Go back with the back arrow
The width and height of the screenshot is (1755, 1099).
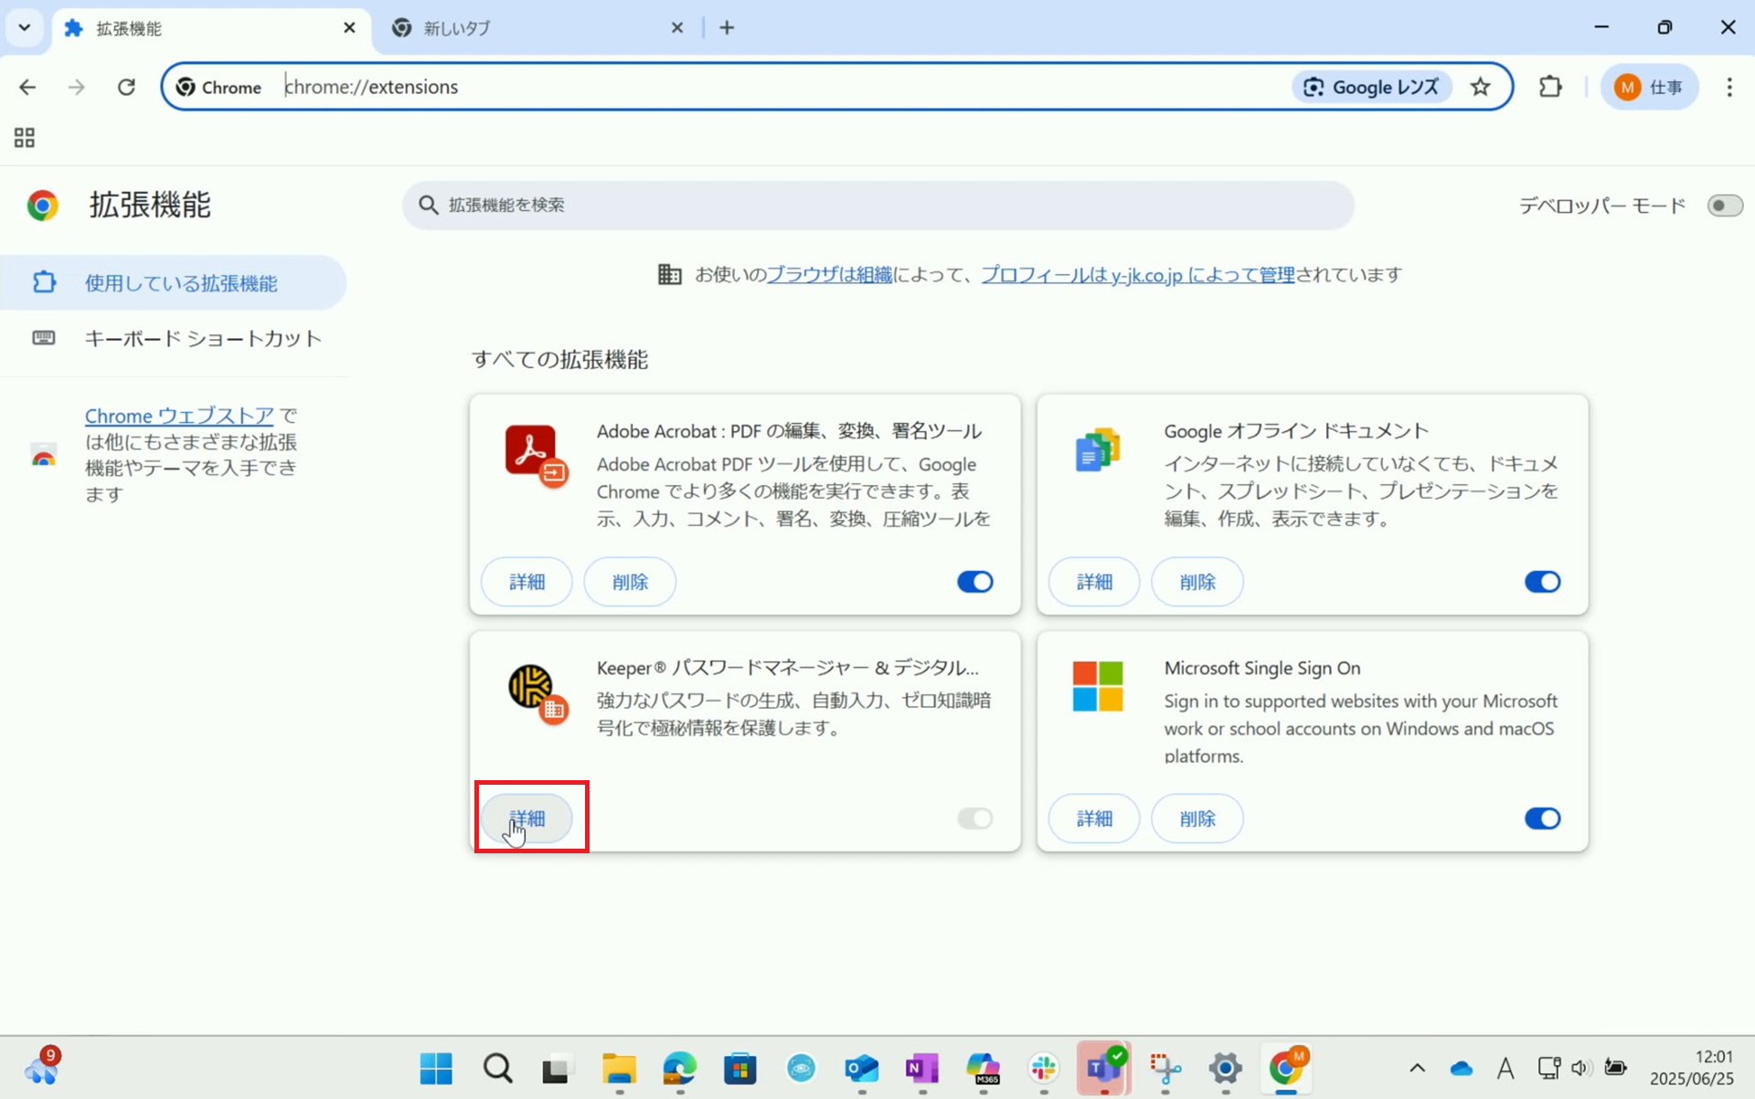point(27,87)
